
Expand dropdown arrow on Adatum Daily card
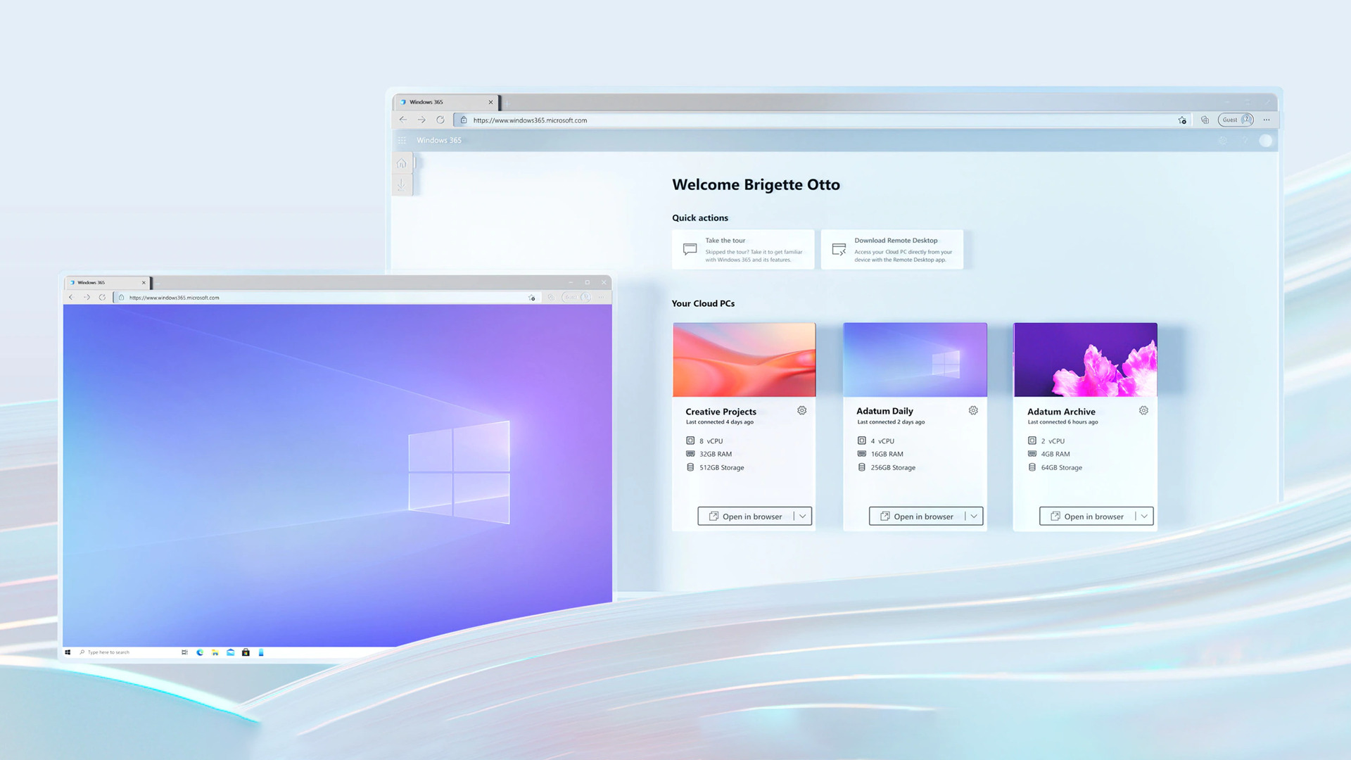[974, 517]
